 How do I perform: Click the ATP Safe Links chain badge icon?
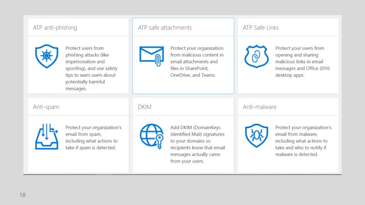click(x=257, y=56)
